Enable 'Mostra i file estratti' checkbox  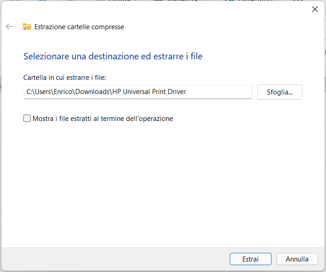click(x=27, y=118)
